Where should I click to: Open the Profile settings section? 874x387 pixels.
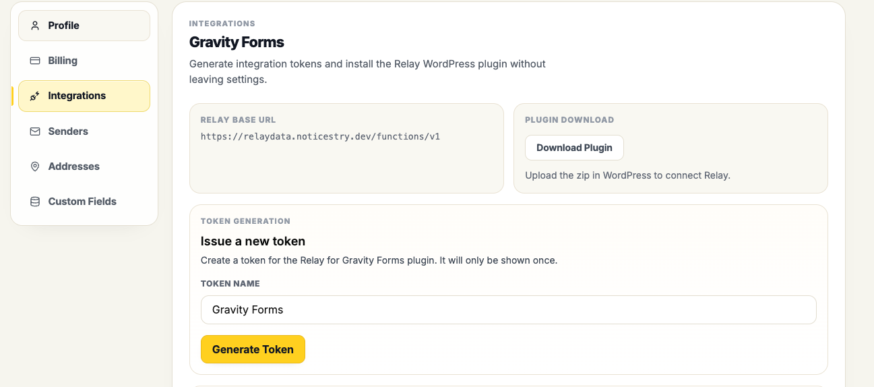[84, 26]
